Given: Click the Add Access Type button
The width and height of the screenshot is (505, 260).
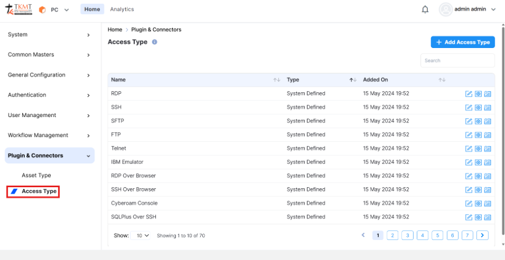Looking at the screenshot, I should (x=463, y=42).
